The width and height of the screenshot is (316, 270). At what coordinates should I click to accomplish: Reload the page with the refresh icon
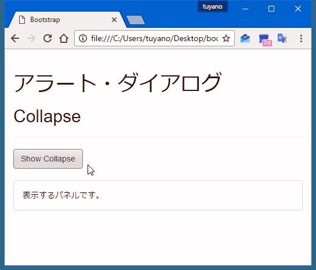(x=48, y=38)
